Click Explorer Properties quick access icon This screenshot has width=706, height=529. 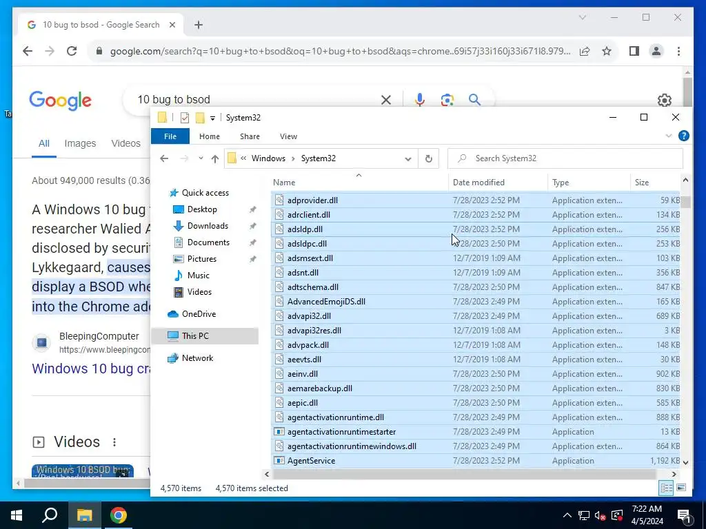[185, 118]
